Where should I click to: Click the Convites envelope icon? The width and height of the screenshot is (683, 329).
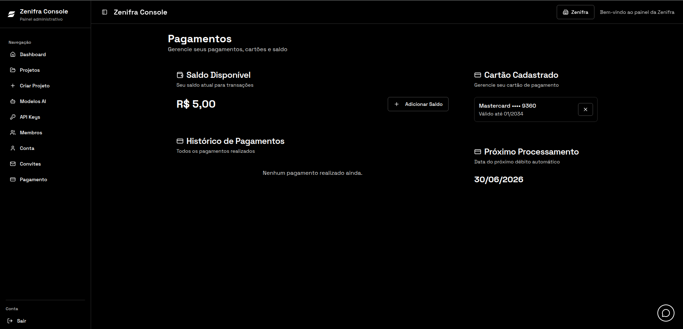point(13,164)
